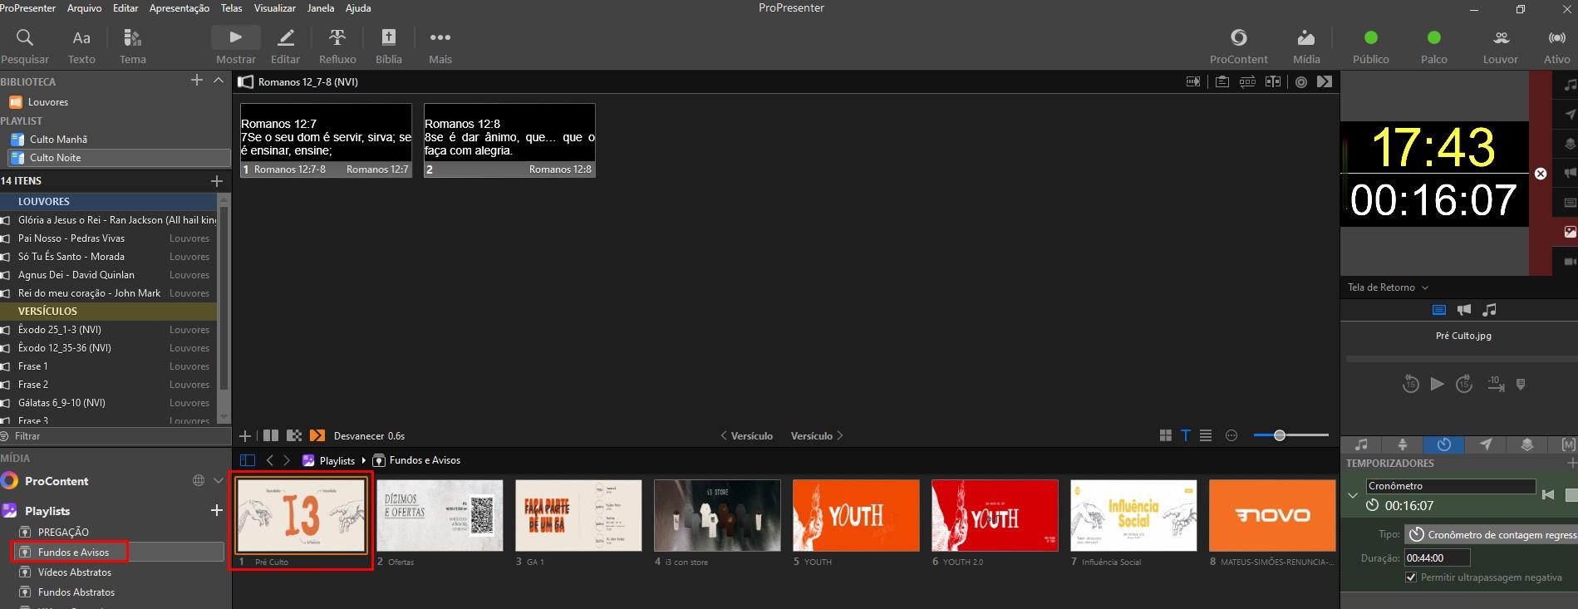The height and width of the screenshot is (609, 1578).
Task: Clear the preview with X button
Action: coord(1541,174)
